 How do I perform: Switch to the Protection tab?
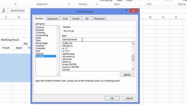coord(99,19)
